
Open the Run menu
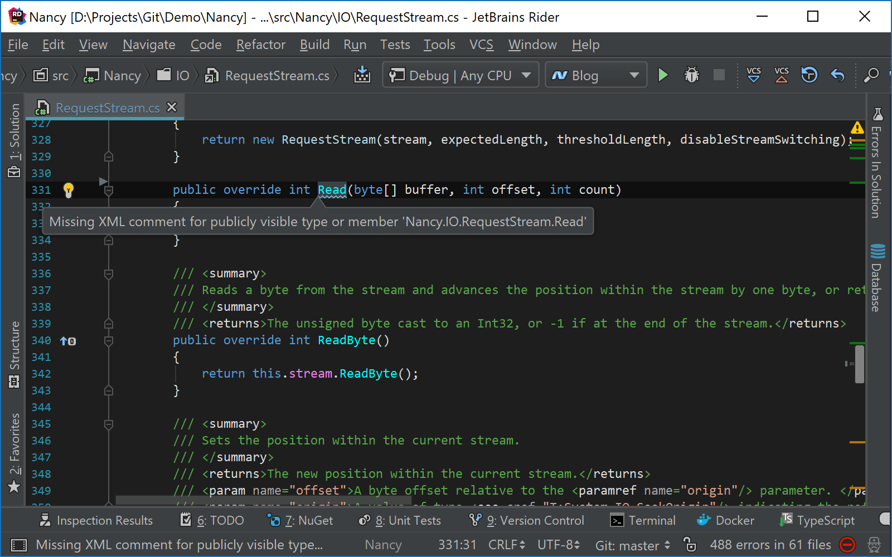point(355,45)
